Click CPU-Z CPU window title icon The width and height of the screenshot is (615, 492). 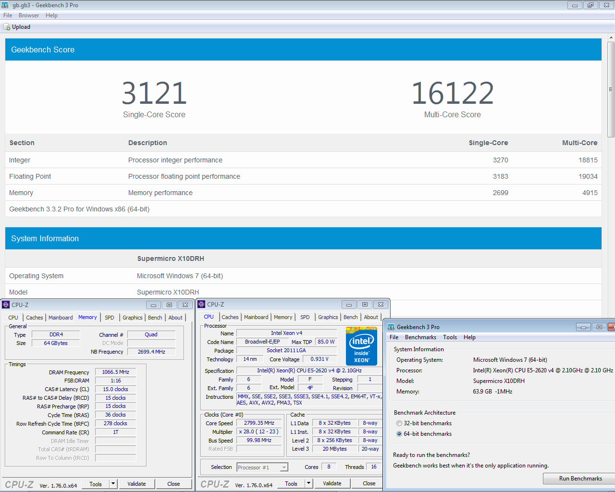coord(201,304)
